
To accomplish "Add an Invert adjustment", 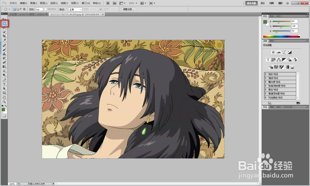I will pos(271,67).
